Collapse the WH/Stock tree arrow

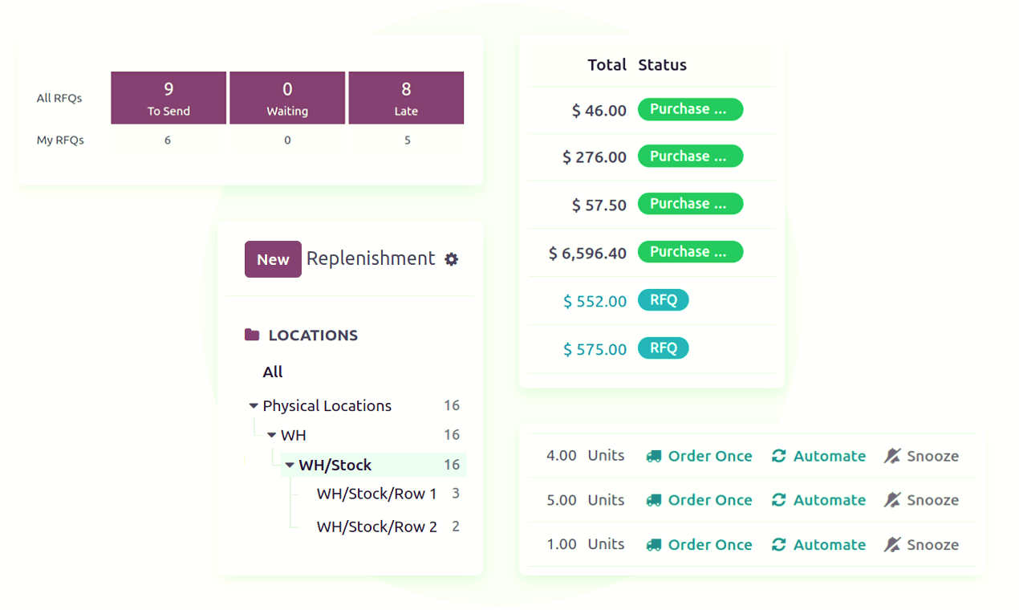[290, 466]
